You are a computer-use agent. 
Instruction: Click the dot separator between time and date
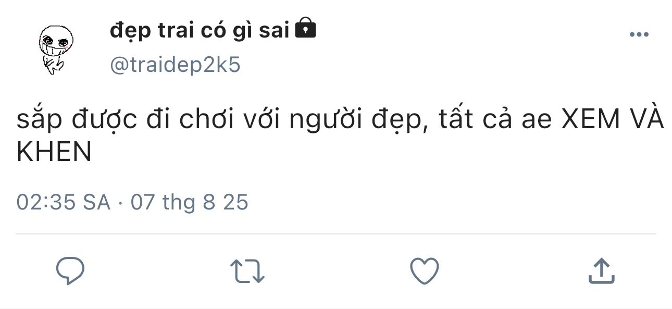coord(120,203)
